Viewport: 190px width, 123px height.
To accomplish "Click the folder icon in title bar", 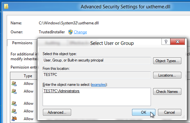I will coord(6,6).
